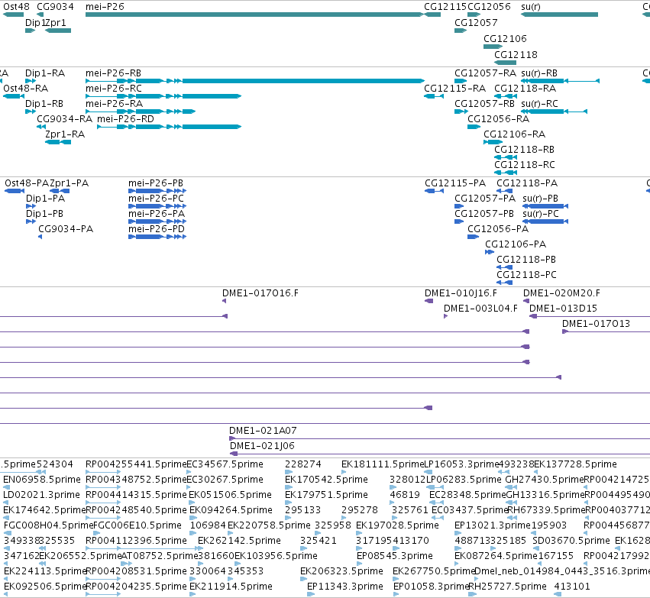Viewport: 650px width, 598px height.
Task: Click the mei-P26-RD transcript label
Action: coord(125,119)
